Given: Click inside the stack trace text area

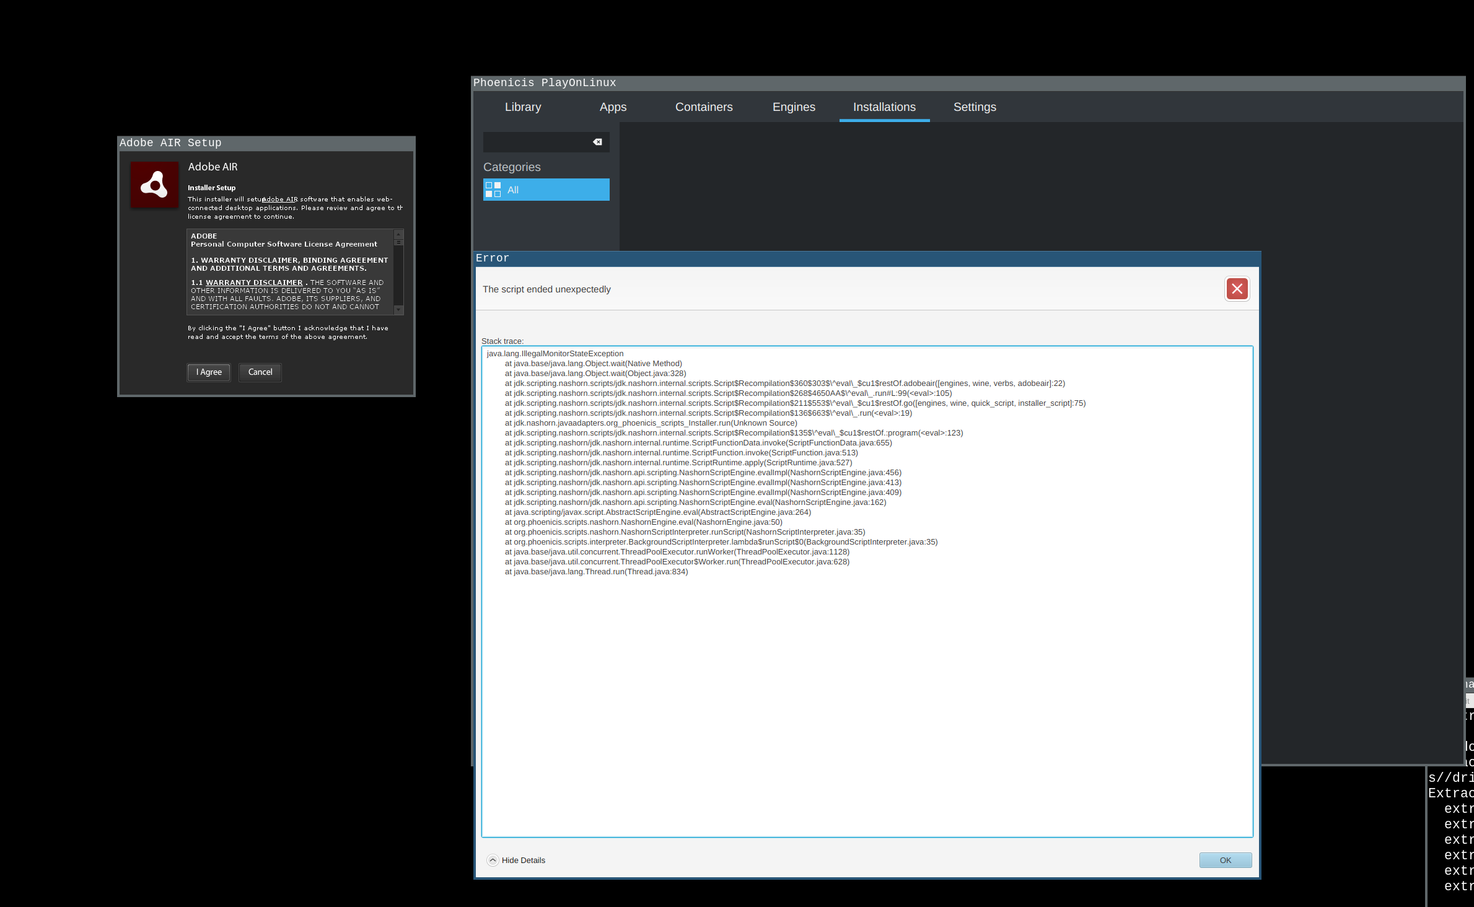Looking at the screenshot, I should click(867, 681).
